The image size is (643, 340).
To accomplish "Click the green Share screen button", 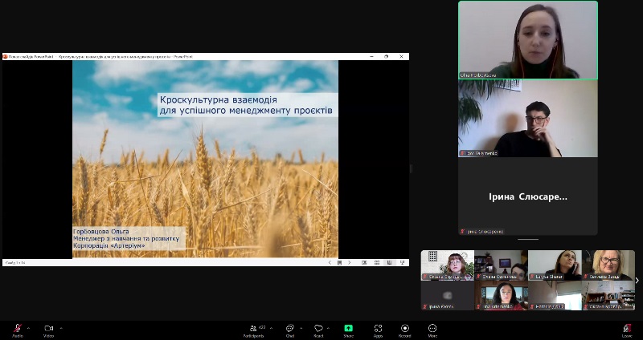I will point(348,329).
